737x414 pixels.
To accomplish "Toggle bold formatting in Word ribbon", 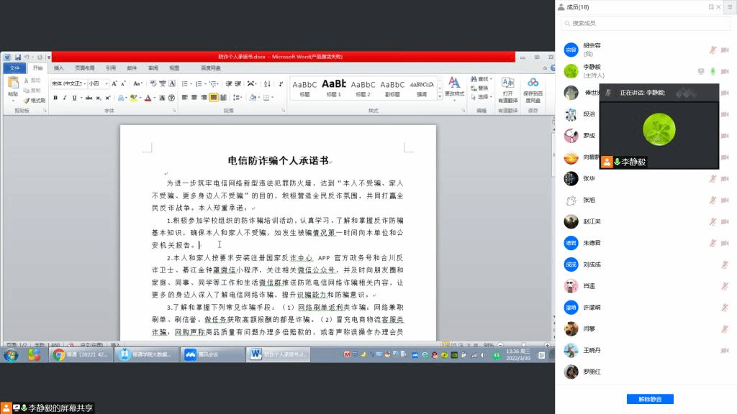I will pos(55,98).
